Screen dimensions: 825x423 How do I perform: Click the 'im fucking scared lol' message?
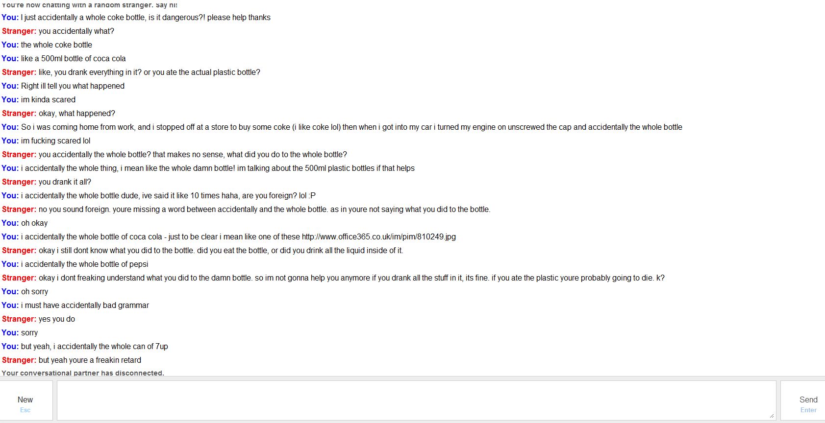click(55, 141)
